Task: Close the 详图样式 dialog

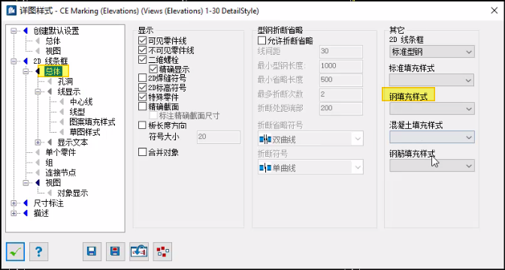Action: click(494, 10)
